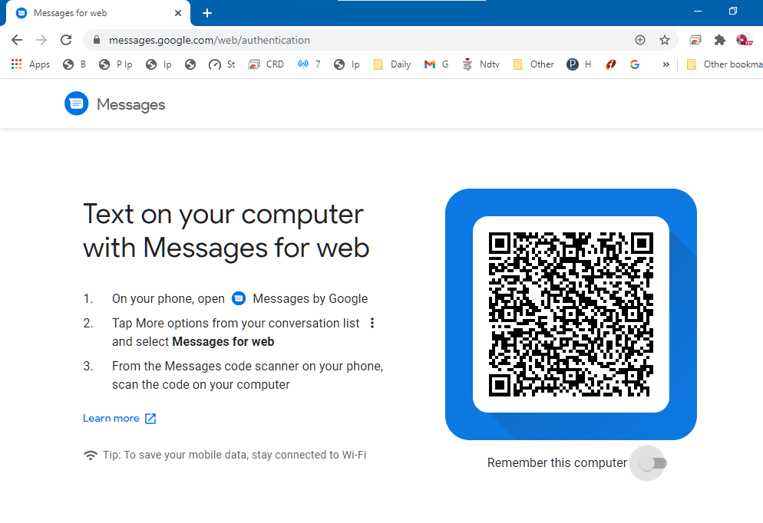Open a new browser tab
The image size is (763, 523).
click(x=207, y=13)
